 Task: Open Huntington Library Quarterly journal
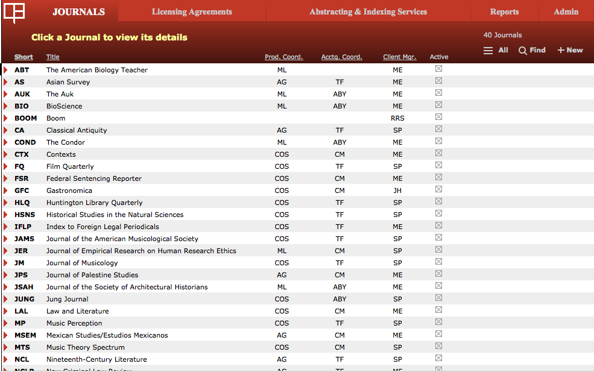(94, 203)
